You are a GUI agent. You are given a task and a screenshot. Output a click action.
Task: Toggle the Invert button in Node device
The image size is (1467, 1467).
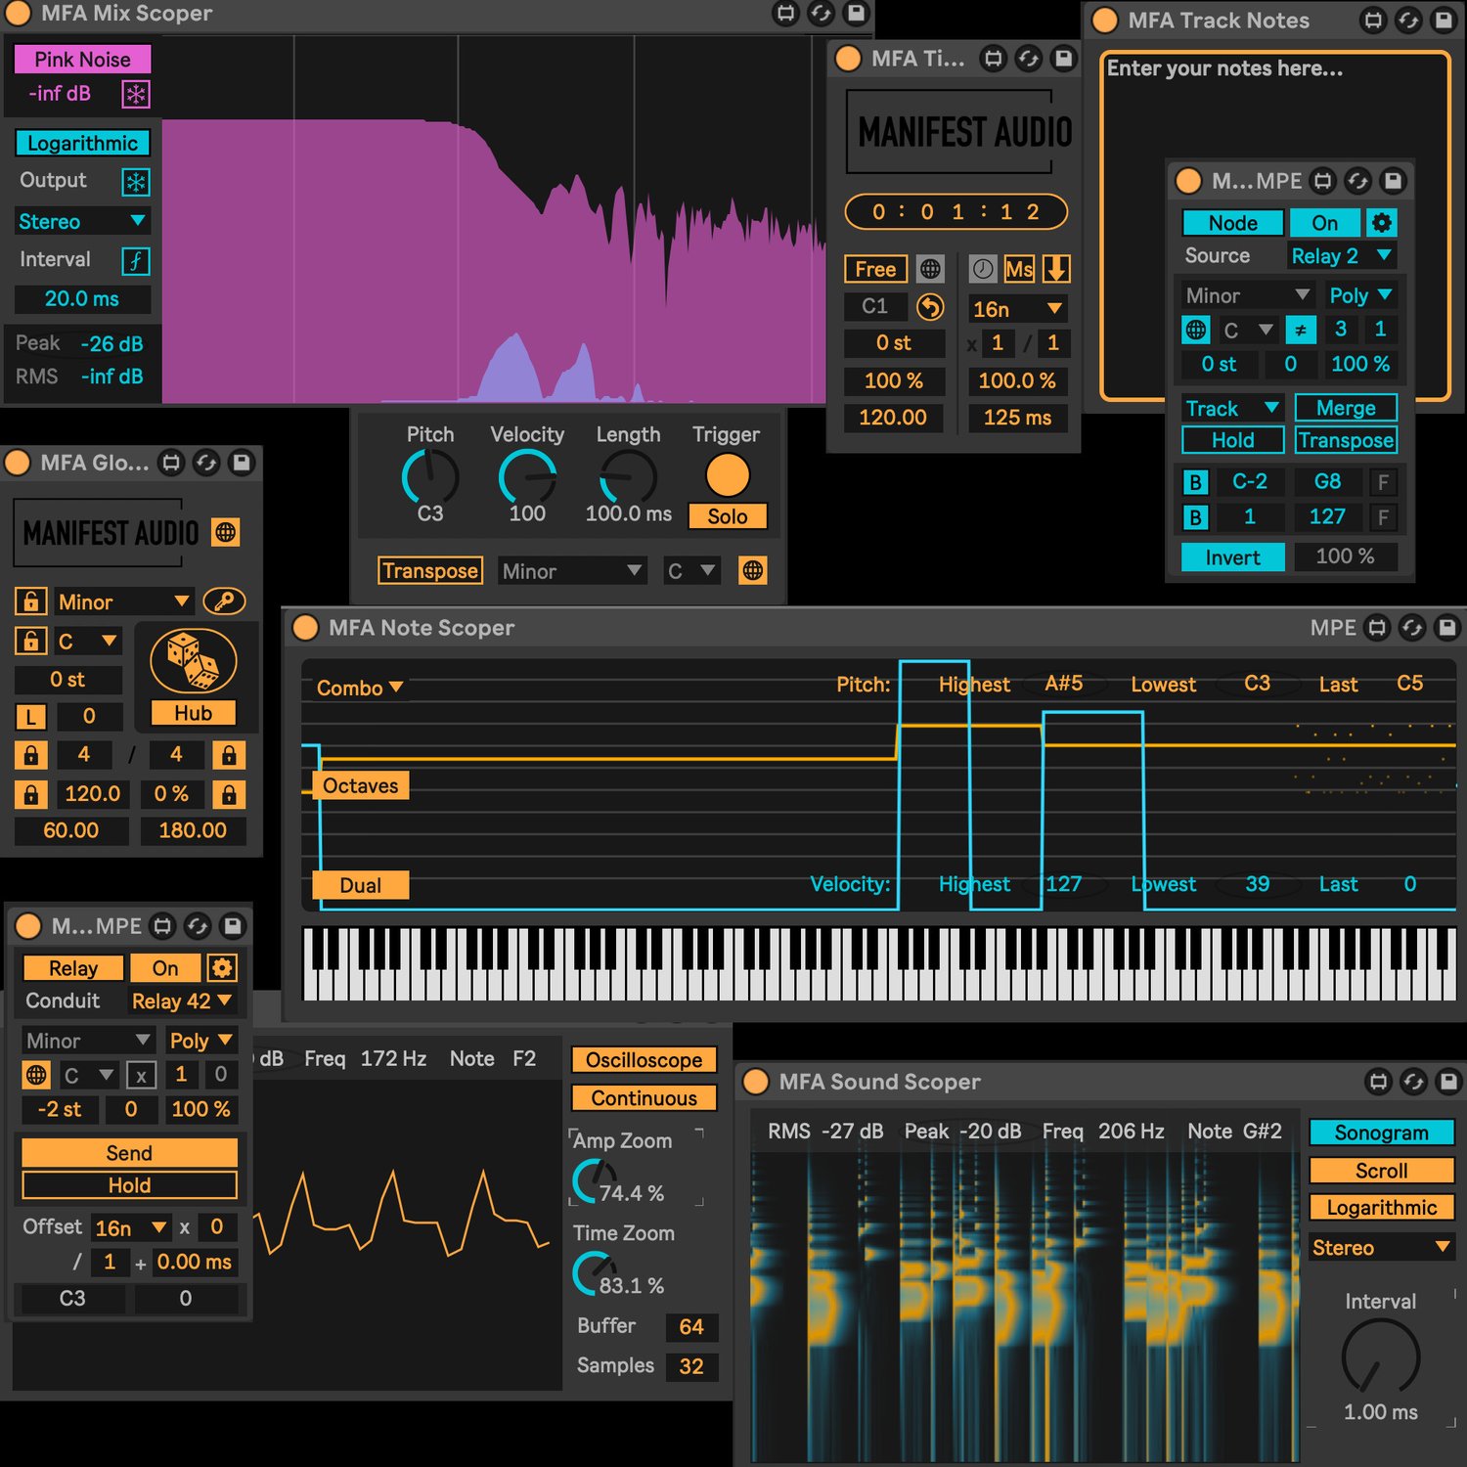click(x=1232, y=557)
